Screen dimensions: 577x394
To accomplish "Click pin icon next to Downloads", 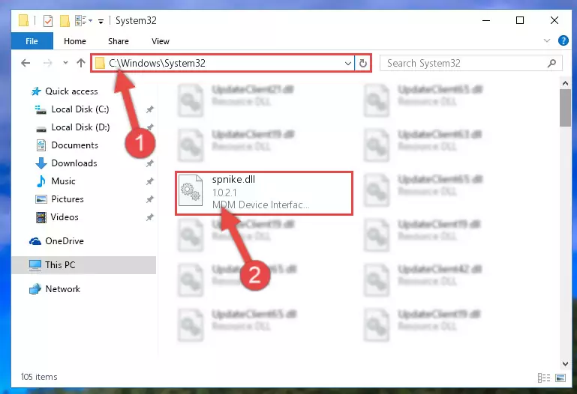I will (x=150, y=163).
